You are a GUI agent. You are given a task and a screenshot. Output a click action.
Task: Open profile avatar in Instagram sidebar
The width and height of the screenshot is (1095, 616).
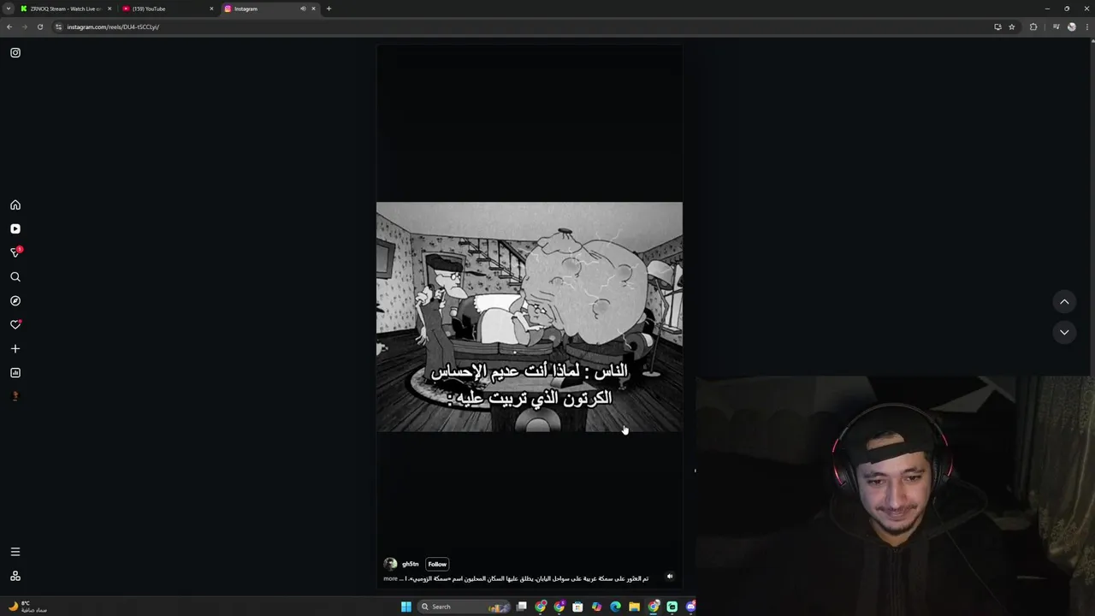15,397
